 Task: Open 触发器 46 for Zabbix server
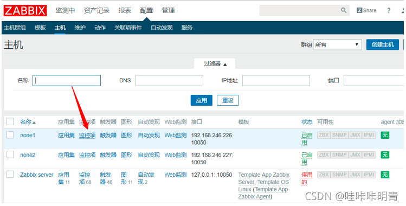tap(106, 178)
